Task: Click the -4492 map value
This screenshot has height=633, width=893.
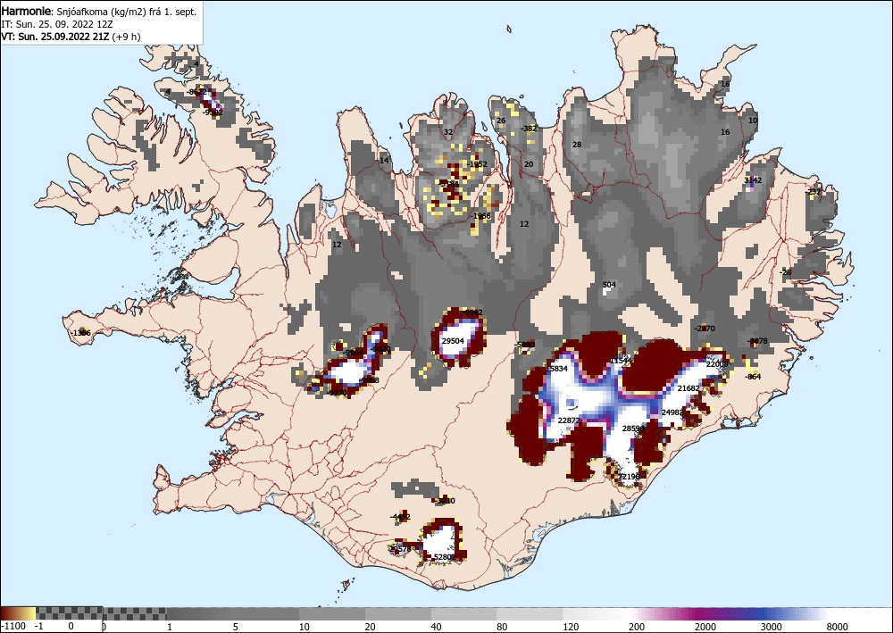Action: pos(400,517)
